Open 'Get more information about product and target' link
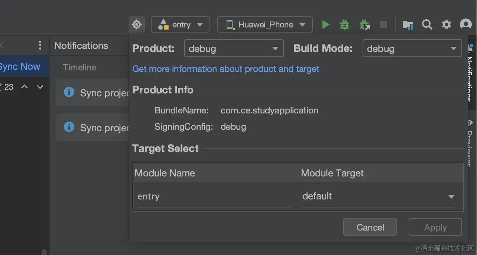477x255 pixels. point(226,69)
